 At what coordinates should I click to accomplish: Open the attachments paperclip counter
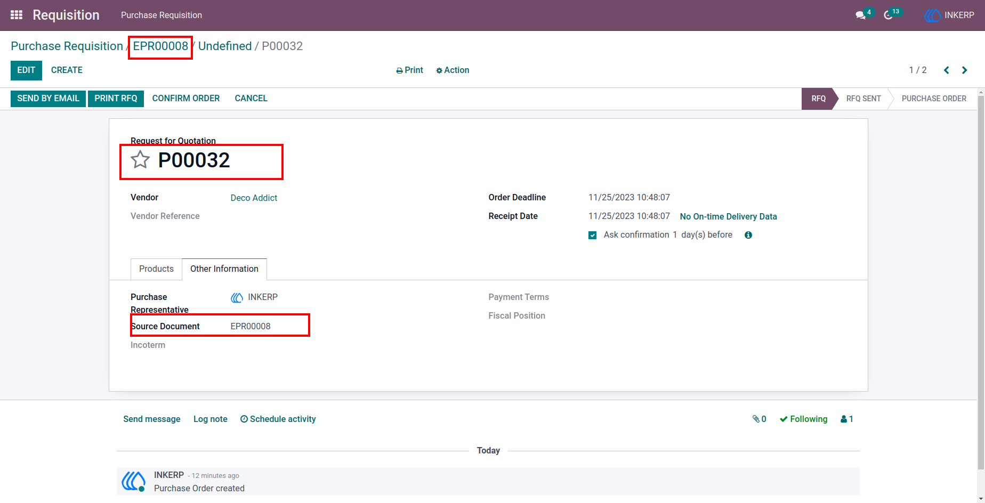759,419
